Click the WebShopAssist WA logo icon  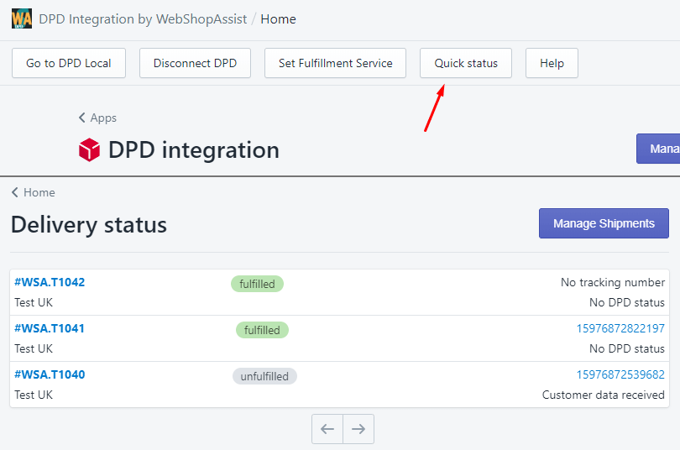tap(22, 18)
